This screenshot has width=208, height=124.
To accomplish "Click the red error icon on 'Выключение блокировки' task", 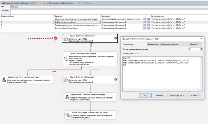I will point(115,38).
